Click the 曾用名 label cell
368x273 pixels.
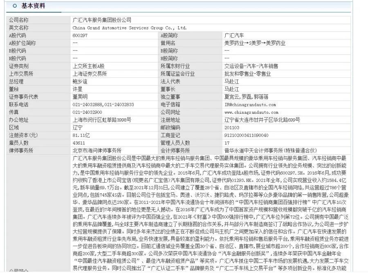tap(190, 43)
